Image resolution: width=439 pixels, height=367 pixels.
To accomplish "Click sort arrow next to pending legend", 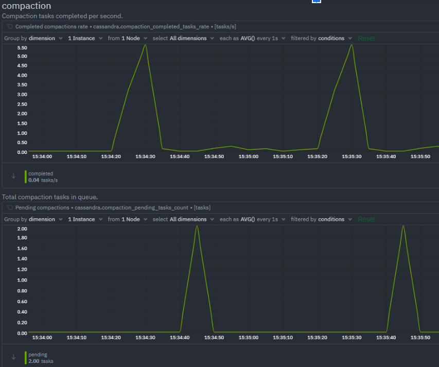I will pos(13,357).
